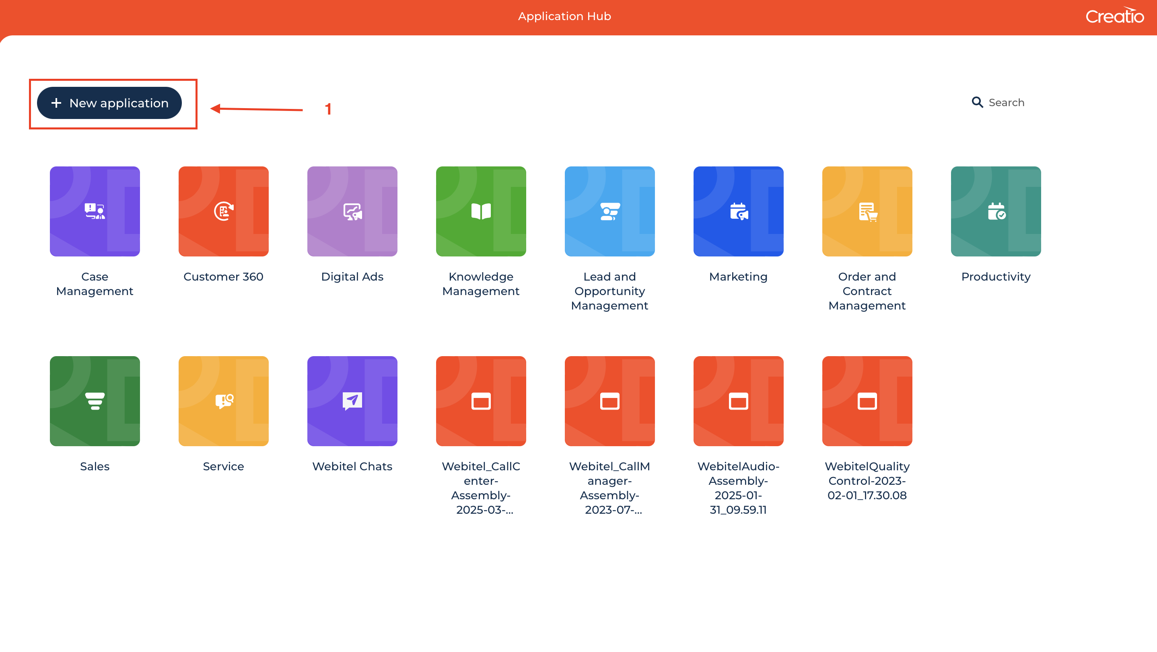Open Lead and Opportunity Management tile
The height and width of the screenshot is (652, 1157).
610,211
